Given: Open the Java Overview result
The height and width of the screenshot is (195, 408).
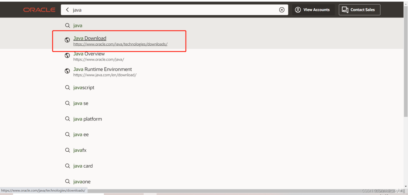Looking at the screenshot, I should click(x=89, y=54).
